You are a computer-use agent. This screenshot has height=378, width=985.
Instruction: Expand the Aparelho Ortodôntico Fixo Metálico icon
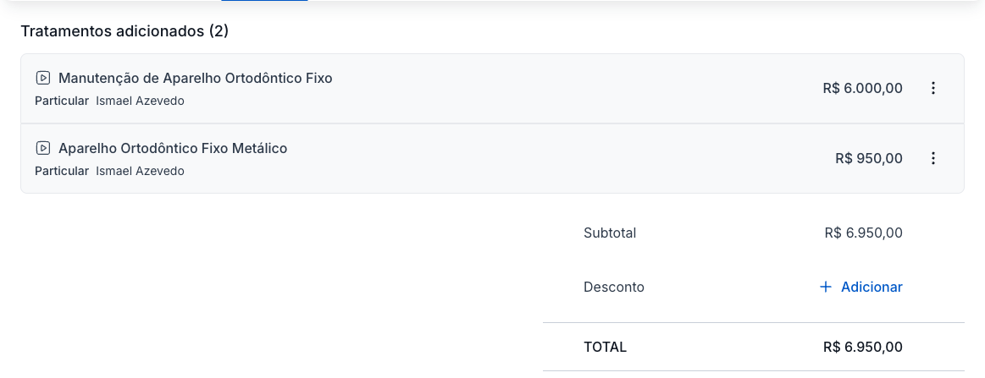click(43, 148)
